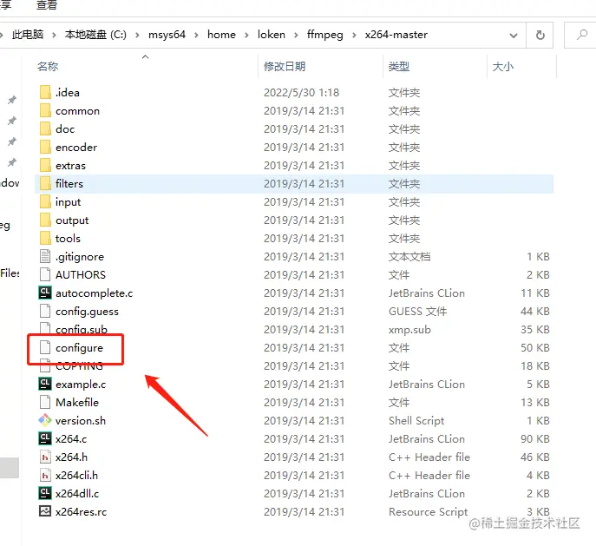Click the version.sh shell script icon
This screenshot has height=546, width=596.
point(45,420)
